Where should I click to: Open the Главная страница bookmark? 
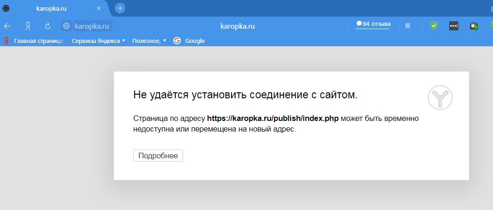click(x=38, y=41)
